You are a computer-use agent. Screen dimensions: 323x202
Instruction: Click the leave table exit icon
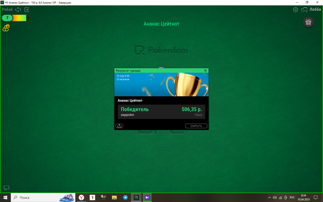27,10
